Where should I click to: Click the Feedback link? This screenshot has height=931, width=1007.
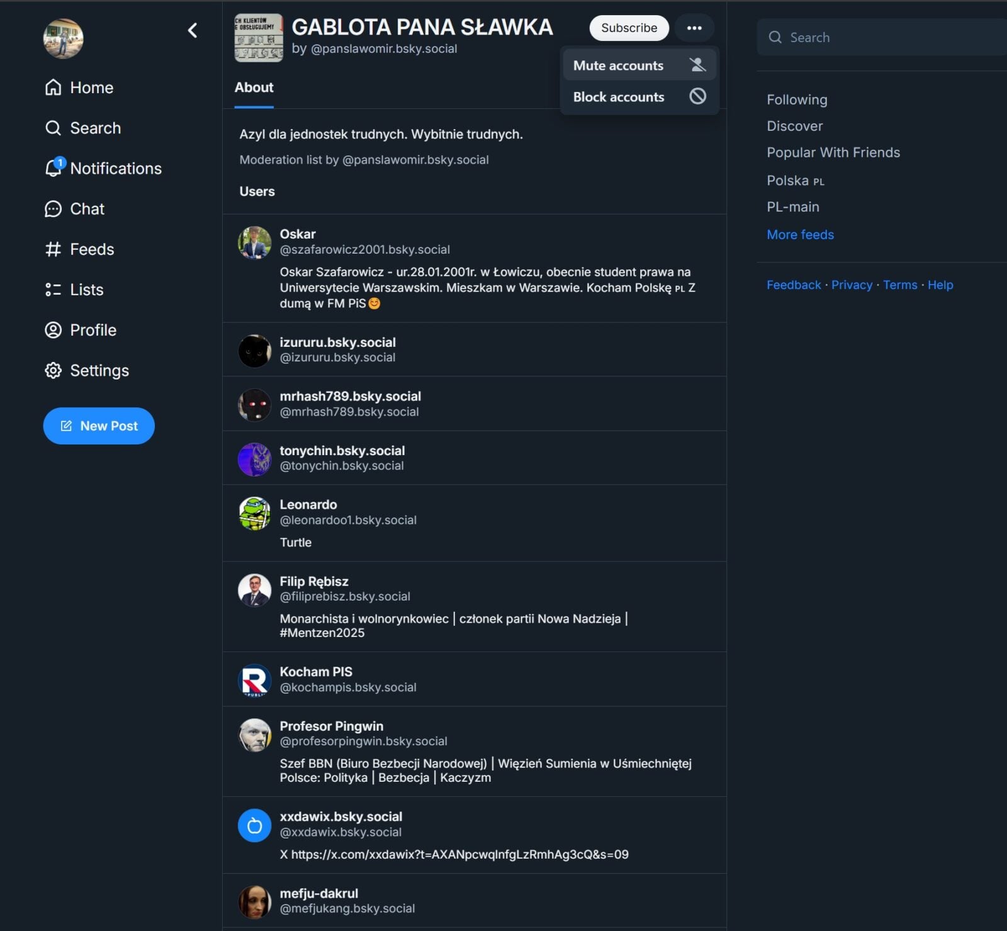point(794,285)
